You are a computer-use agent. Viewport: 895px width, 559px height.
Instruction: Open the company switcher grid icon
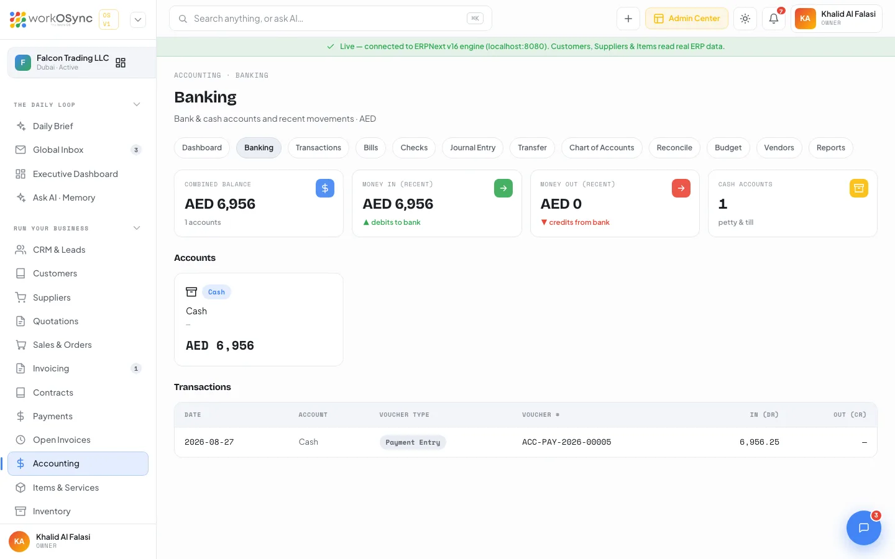pos(121,63)
